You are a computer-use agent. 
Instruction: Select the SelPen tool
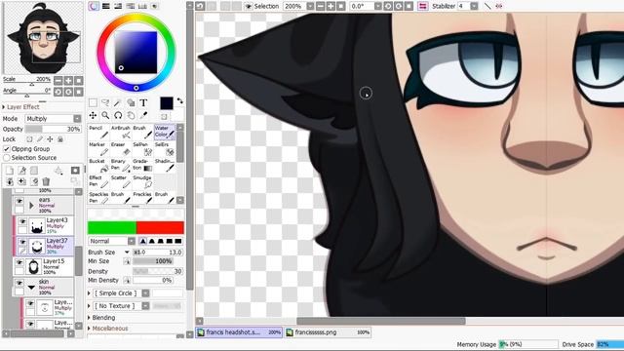click(x=142, y=148)
